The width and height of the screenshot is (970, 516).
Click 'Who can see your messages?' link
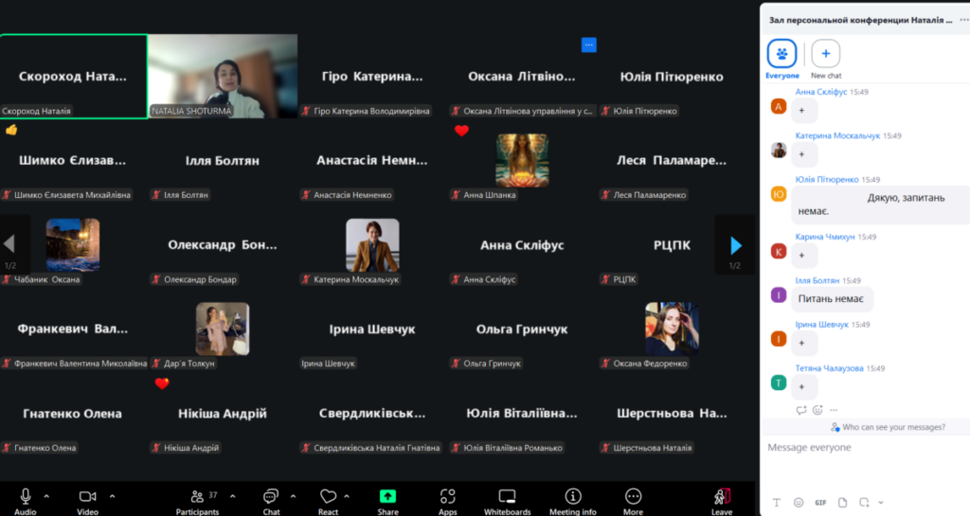click(892, 427)
